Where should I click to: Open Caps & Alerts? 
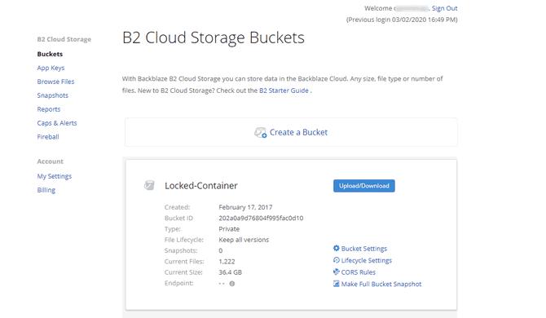point(57,123)
